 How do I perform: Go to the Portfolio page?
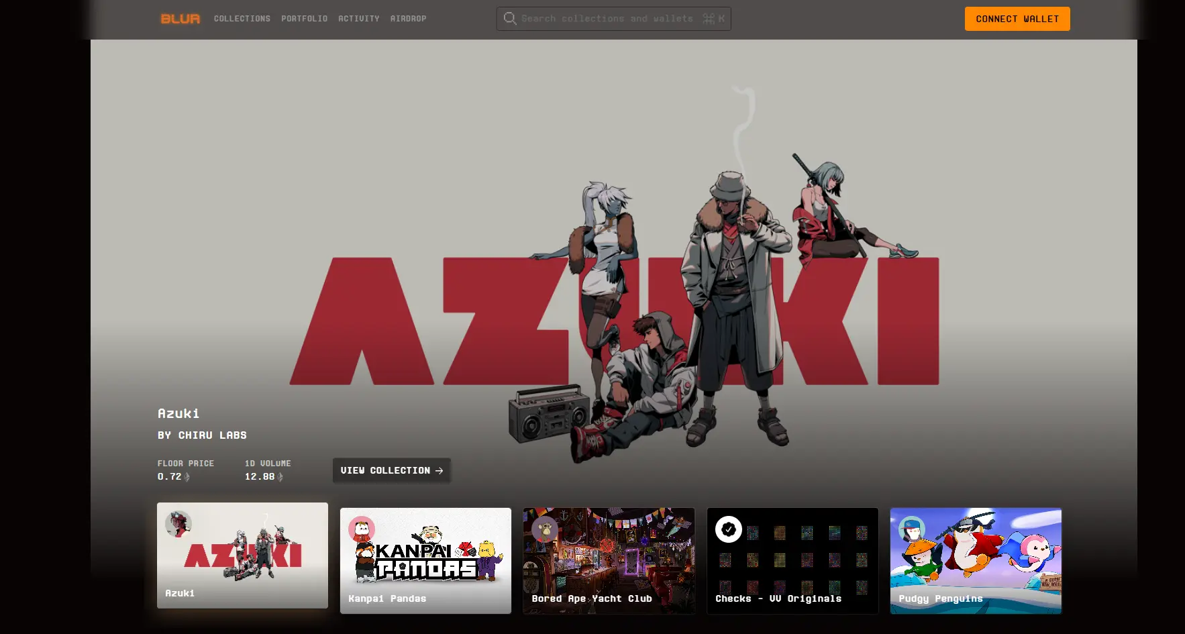[x=304, y=19]
